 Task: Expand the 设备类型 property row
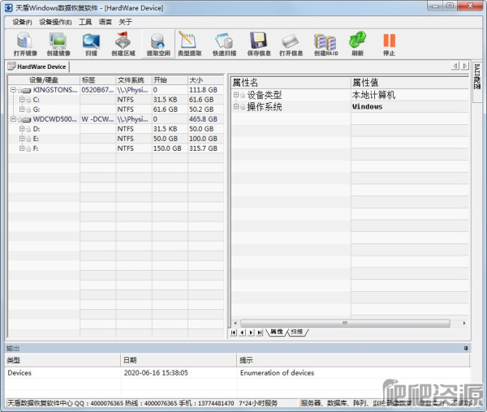[236, 95]
